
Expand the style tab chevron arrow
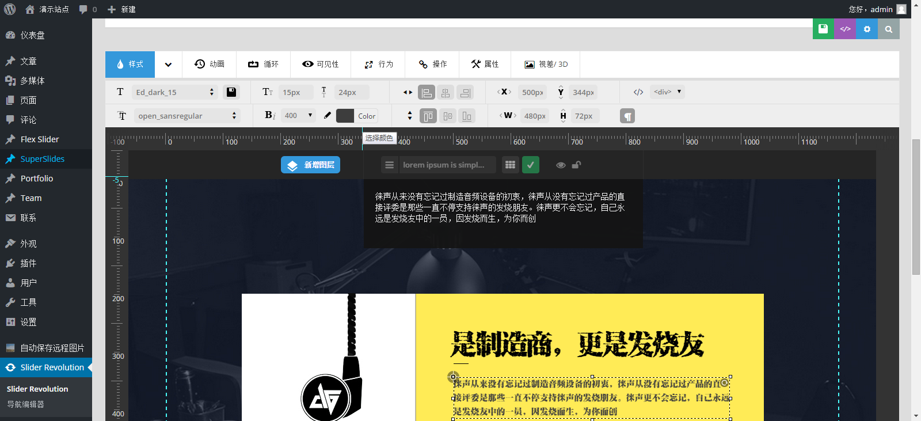click(168, 65)
